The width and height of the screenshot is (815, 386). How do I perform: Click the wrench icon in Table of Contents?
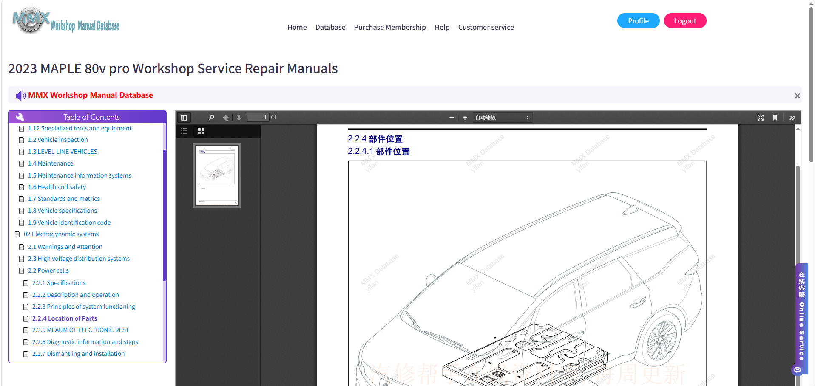(20, 117)
